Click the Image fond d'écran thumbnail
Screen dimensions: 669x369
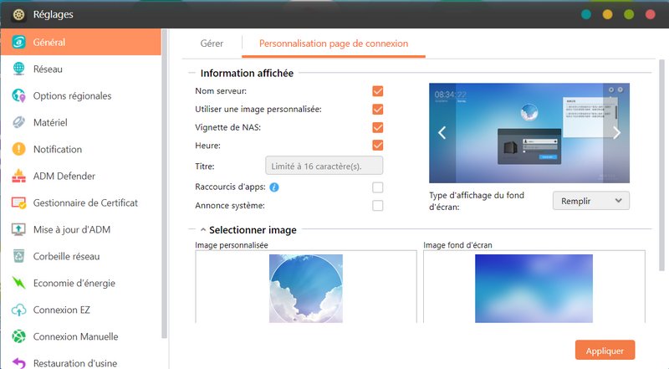click(534, 289)
